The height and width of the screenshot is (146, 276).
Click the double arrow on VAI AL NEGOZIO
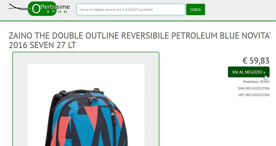[264, 72]
